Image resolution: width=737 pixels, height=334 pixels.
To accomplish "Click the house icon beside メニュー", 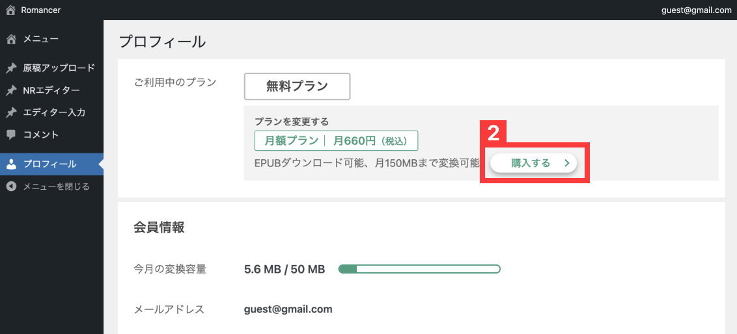I will 11,40.
